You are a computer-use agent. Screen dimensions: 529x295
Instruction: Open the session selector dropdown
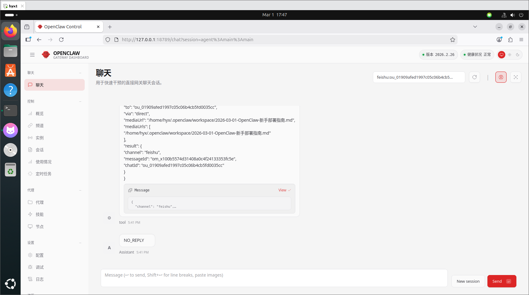419,77
